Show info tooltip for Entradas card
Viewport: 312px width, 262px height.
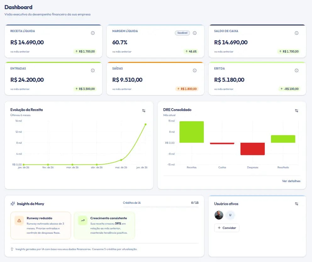(93, 70)
